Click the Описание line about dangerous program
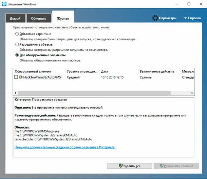Screen dimensions: 207x179 [x=59, y=107]
